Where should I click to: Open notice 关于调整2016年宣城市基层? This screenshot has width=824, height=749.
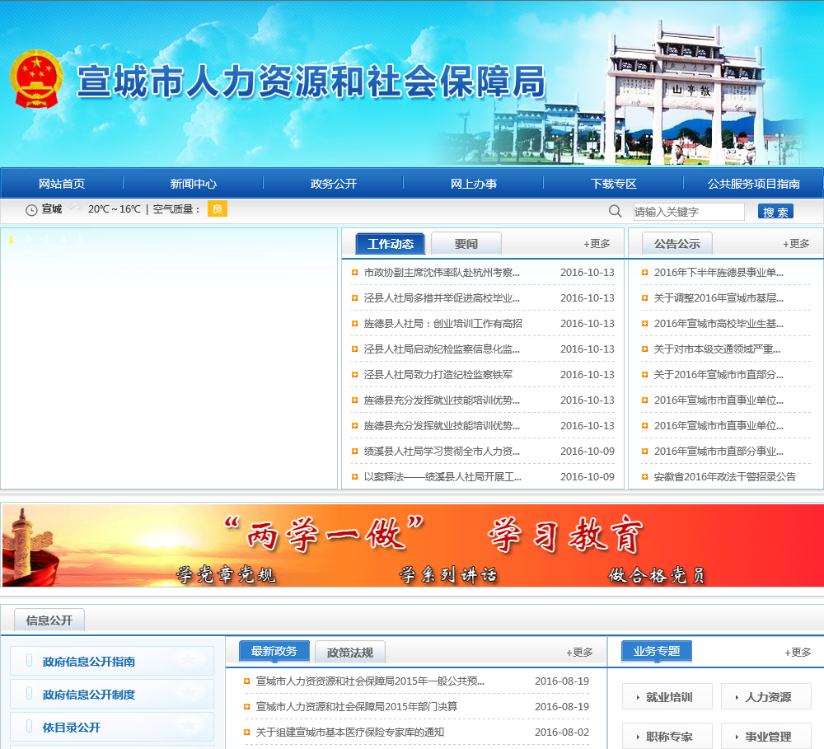coord(719,298)
